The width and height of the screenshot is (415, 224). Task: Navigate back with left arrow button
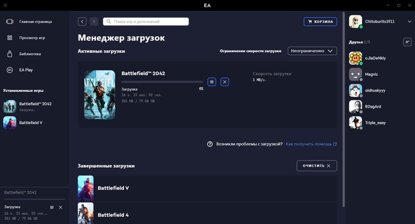point(82,21)
